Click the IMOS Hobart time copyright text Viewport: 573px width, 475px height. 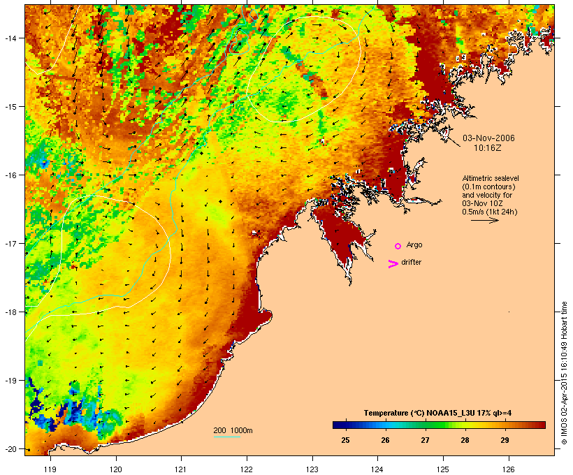coord(564,373)
